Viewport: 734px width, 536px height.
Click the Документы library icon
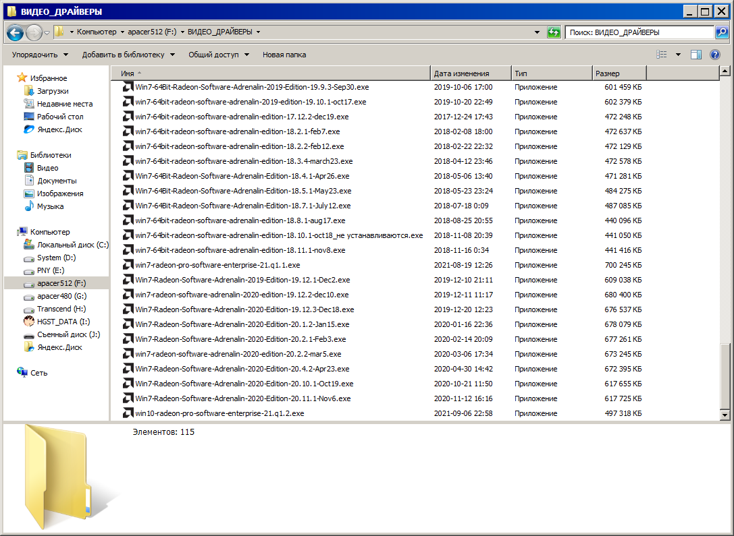[29, 181]
